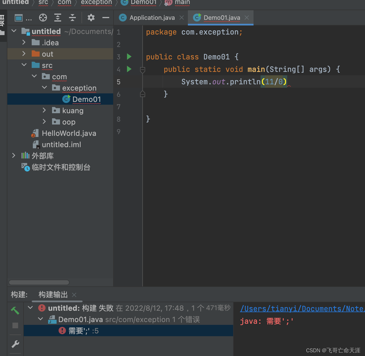This screenshot has width=365, height=356.
Task: Collapse the com package
Action: 34,76
